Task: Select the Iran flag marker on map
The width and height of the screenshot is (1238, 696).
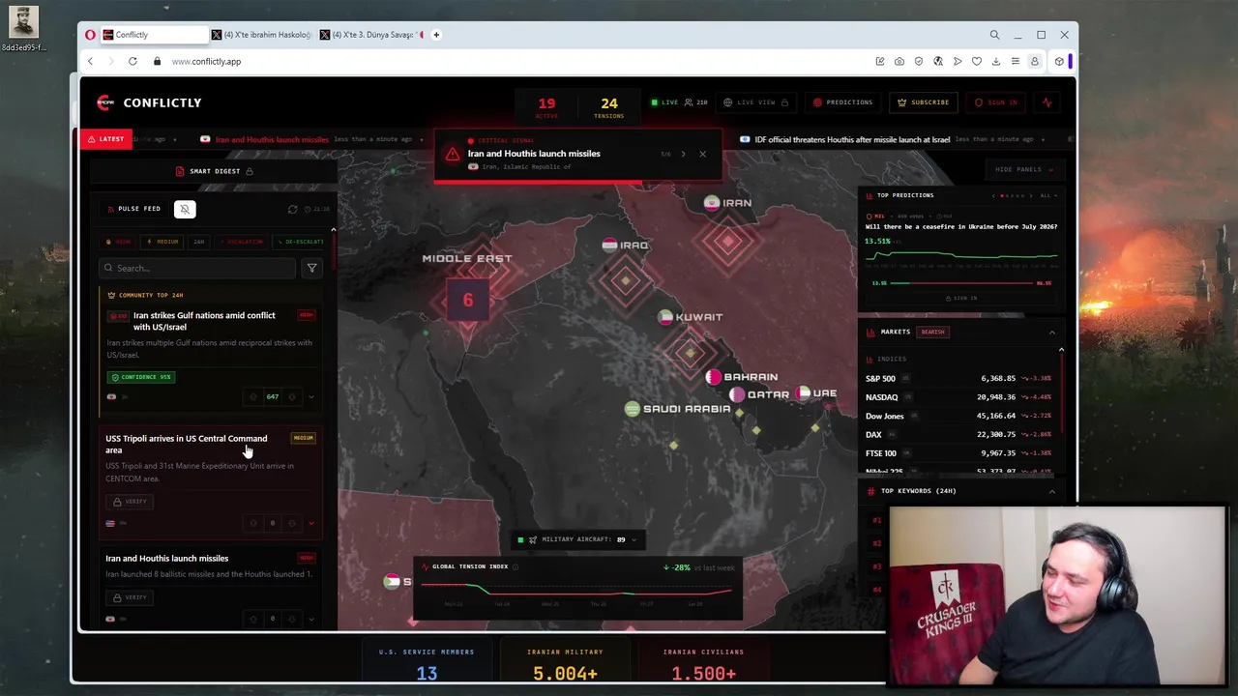Action: (712, 203)
